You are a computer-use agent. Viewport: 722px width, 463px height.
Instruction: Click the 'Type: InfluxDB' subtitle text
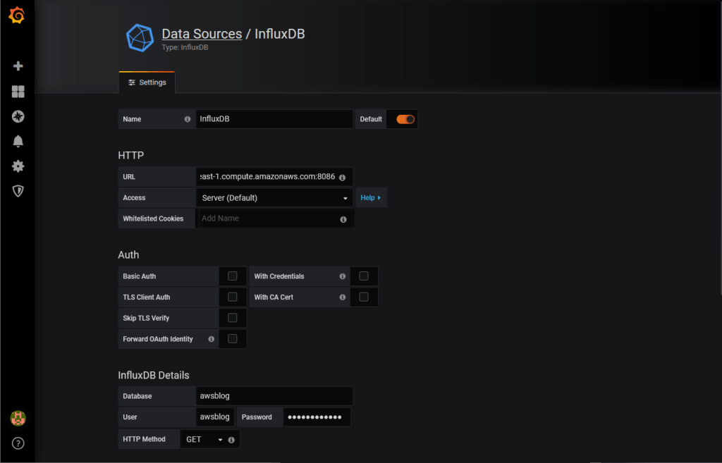185,47
